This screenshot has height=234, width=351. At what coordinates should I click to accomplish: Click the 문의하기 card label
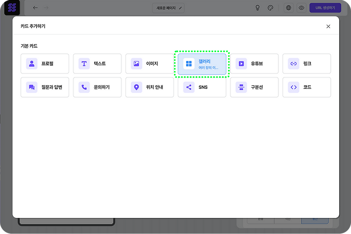click(102, 87)
